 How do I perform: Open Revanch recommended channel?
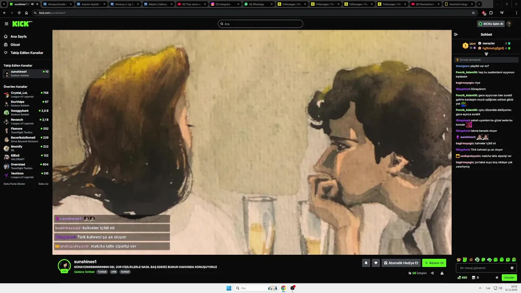pyautogui.click(x=26, y=121)
